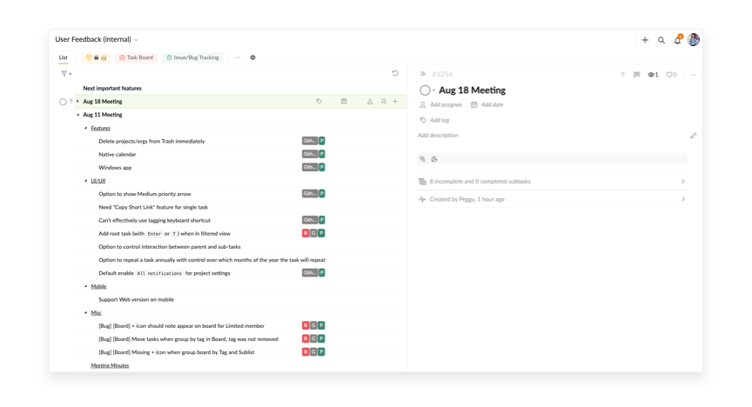Click Add tag in the detail pane
Image resolution: width=752 pixels, height=407 pixels.
click(434, 120)
